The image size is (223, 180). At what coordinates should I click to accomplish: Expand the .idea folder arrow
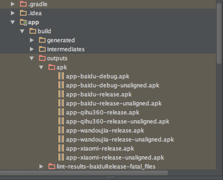click(x=12, y=13)
